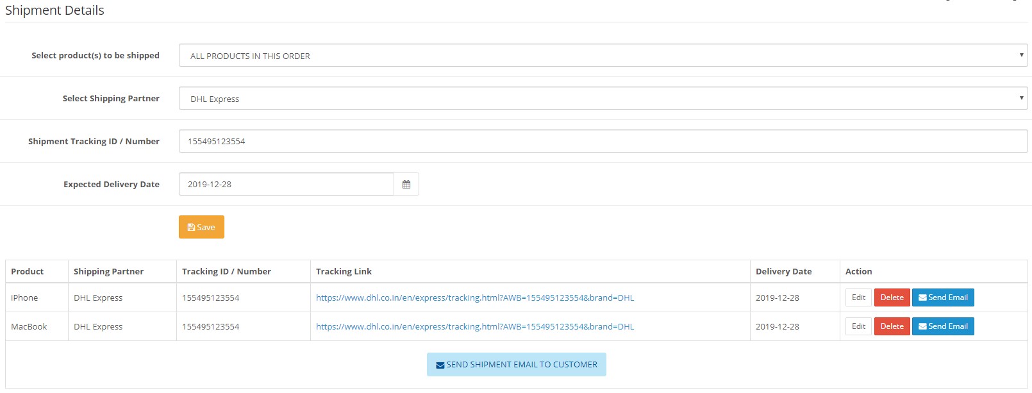The width and height of the screenshot is (1032, 393).
Task: Click the Shipment Details heading
Action: pos(54,10)
